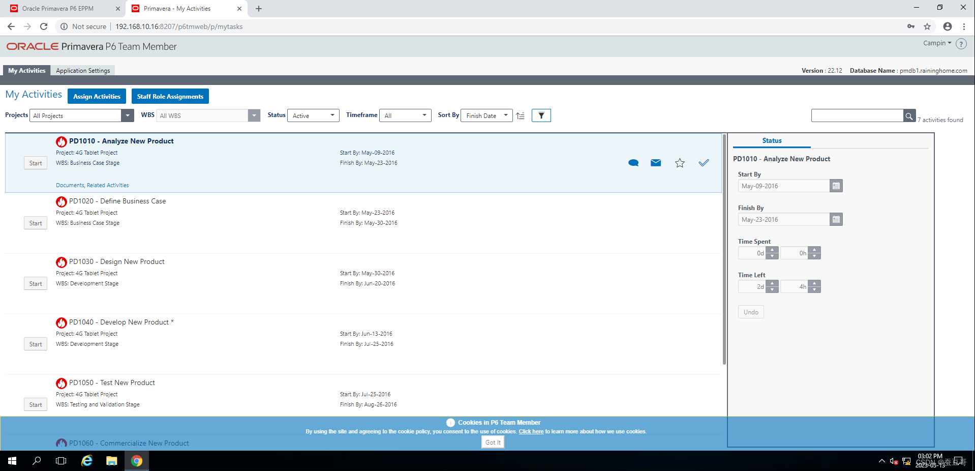Open Task View on the taskbar
The width and height of the screenshot is (975, 471).
pos(61,461)
